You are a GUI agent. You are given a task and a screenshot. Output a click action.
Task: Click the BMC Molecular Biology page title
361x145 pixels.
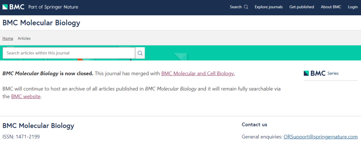click(x=41, y=23)
